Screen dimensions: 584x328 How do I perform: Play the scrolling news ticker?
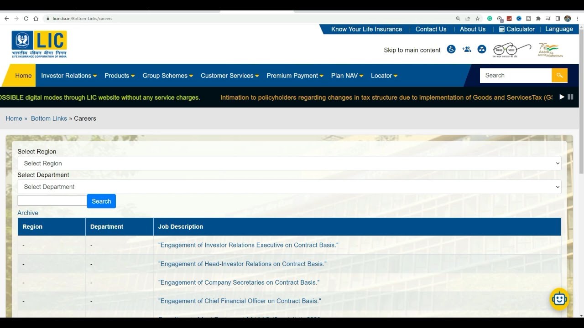point(562,97)
